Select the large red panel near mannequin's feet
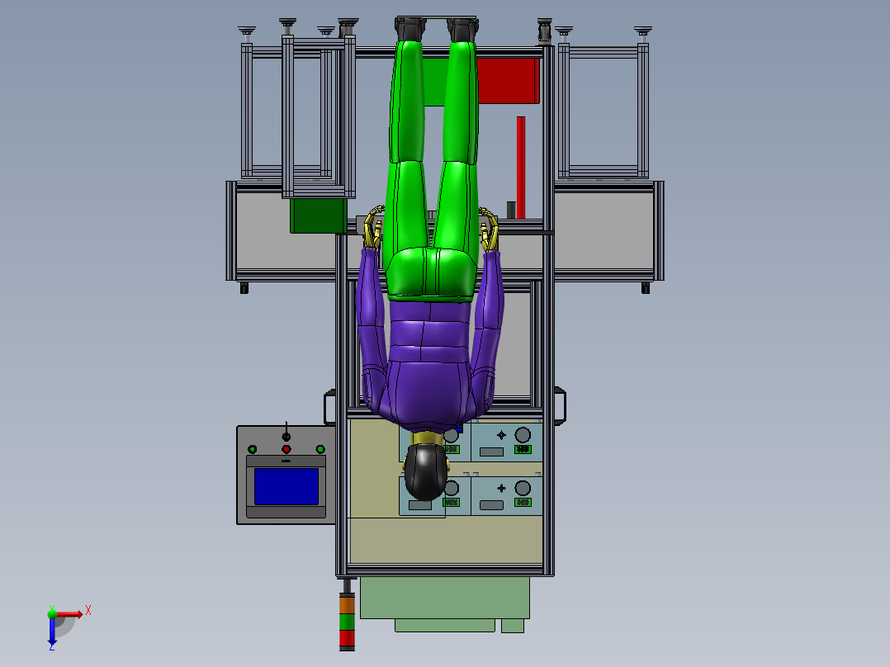 [x=508, y=81]
